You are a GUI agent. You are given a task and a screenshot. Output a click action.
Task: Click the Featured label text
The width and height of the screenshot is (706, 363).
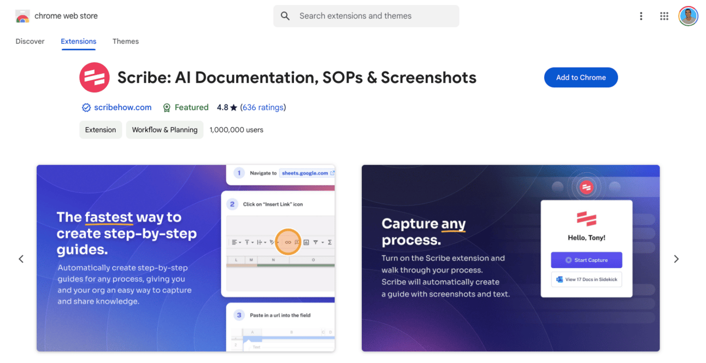[192, 108]
